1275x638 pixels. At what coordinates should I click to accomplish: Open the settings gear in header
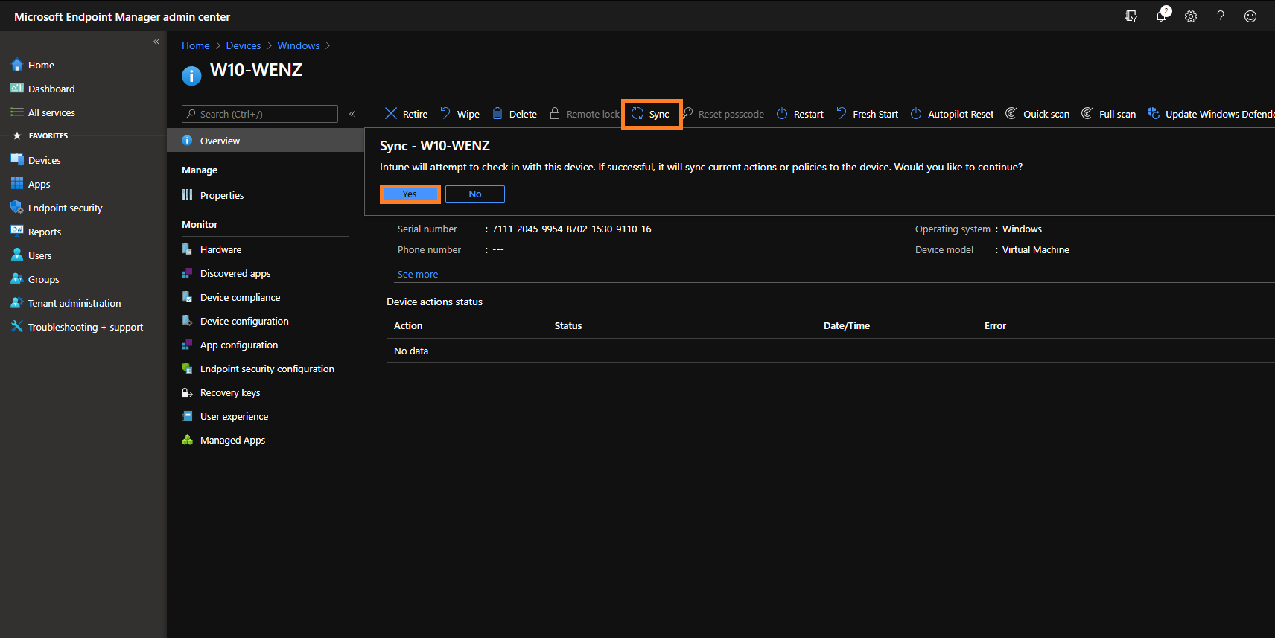[1191, 16]
